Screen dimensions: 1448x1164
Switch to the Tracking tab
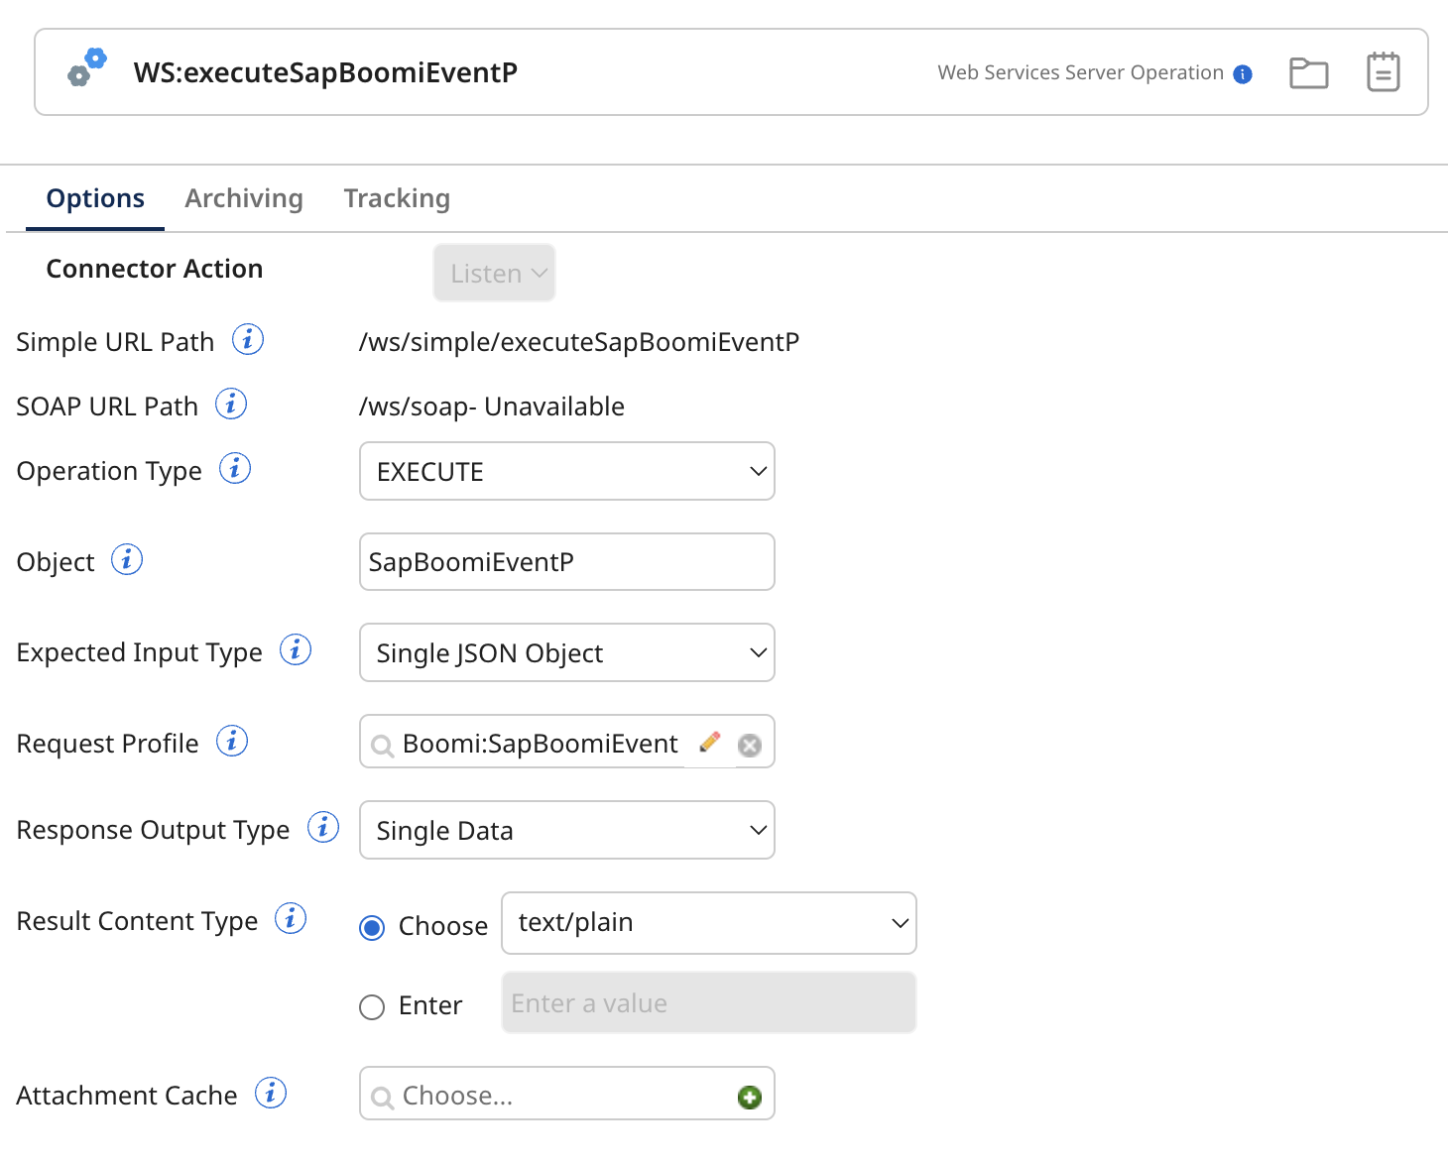pyautogui.click(x=397, y=198)
